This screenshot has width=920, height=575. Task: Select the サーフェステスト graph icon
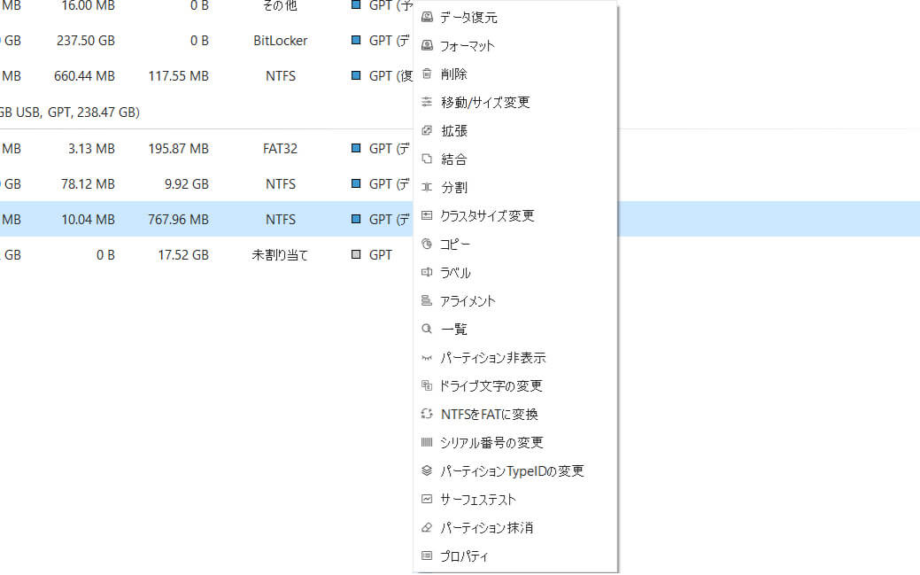(427, 499)
